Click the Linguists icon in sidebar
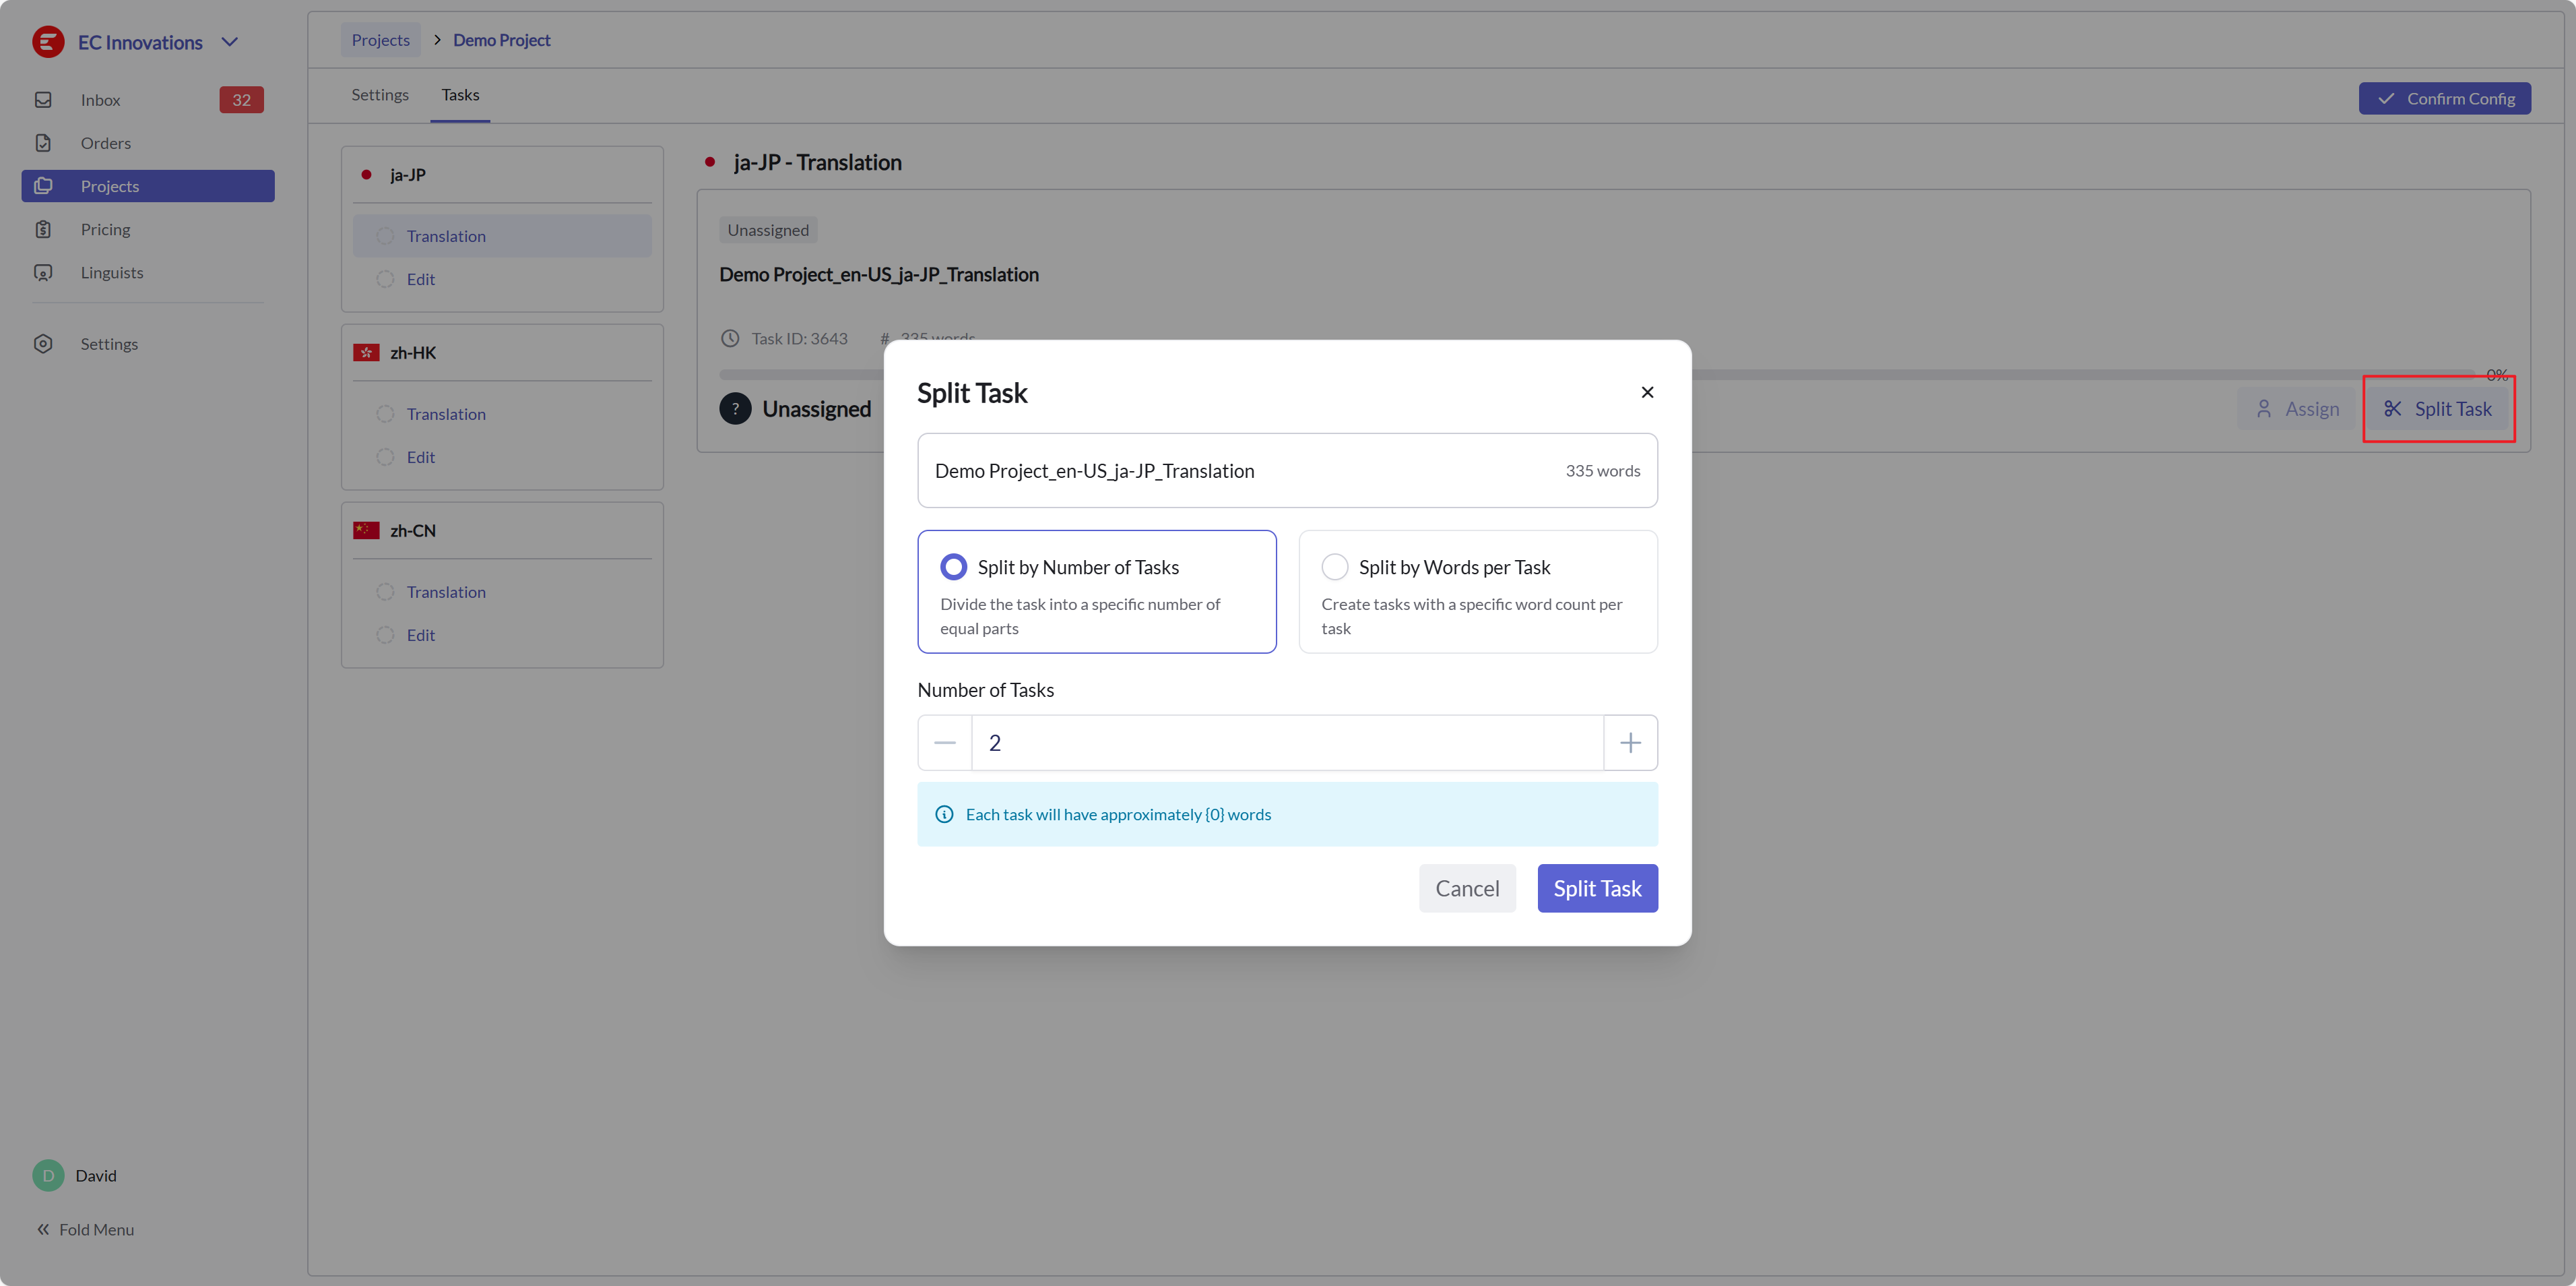Screen dimensions: 2576x1286 44,271
